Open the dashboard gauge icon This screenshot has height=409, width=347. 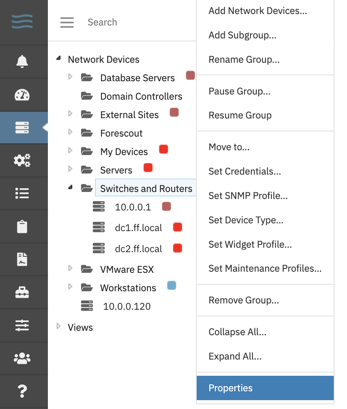click(x=22, y=95)
